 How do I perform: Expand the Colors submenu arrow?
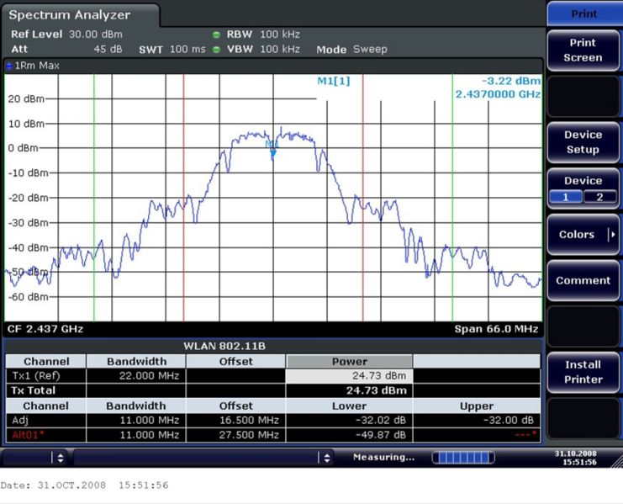click(612, 235)
